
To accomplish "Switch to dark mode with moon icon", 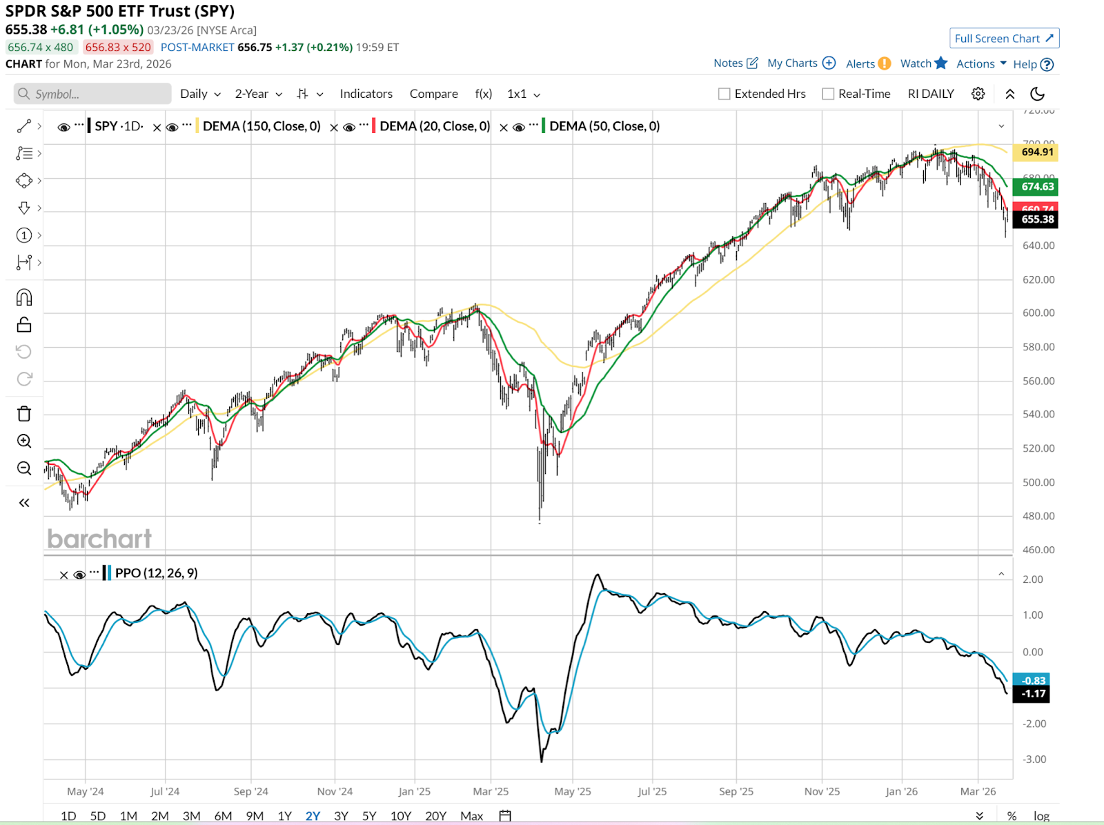I will point(1037,94).
